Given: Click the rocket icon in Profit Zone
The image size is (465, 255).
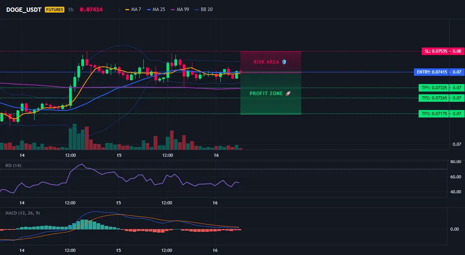Looking at the screenshot, I should tap(288, 94).
